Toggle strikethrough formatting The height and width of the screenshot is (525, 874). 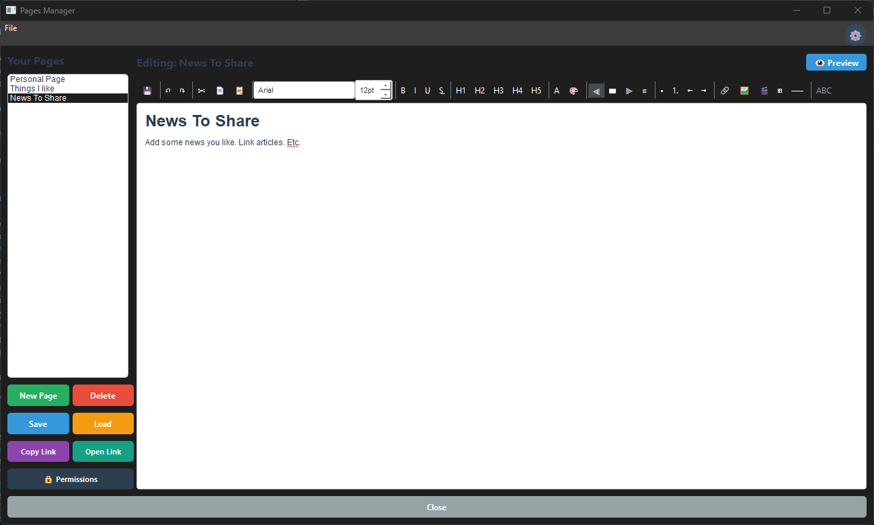(442, 91)
